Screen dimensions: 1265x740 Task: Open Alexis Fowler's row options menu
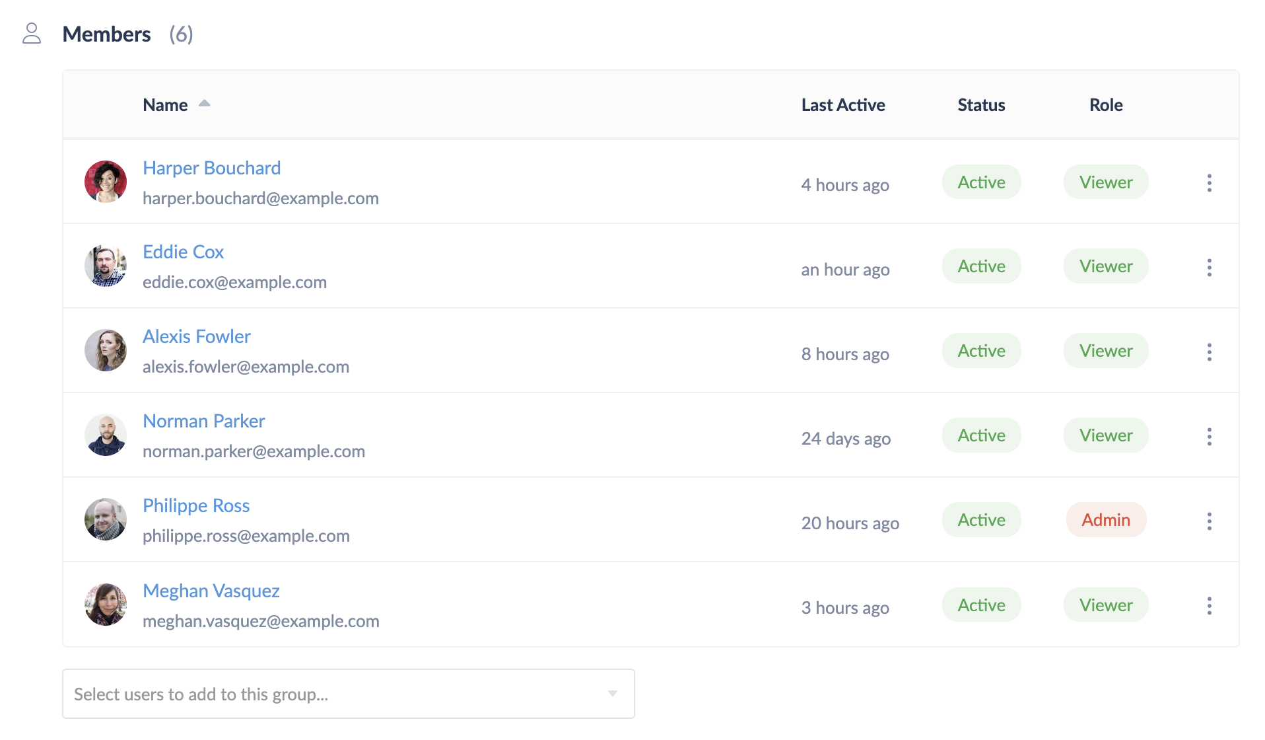(1209, 352)
